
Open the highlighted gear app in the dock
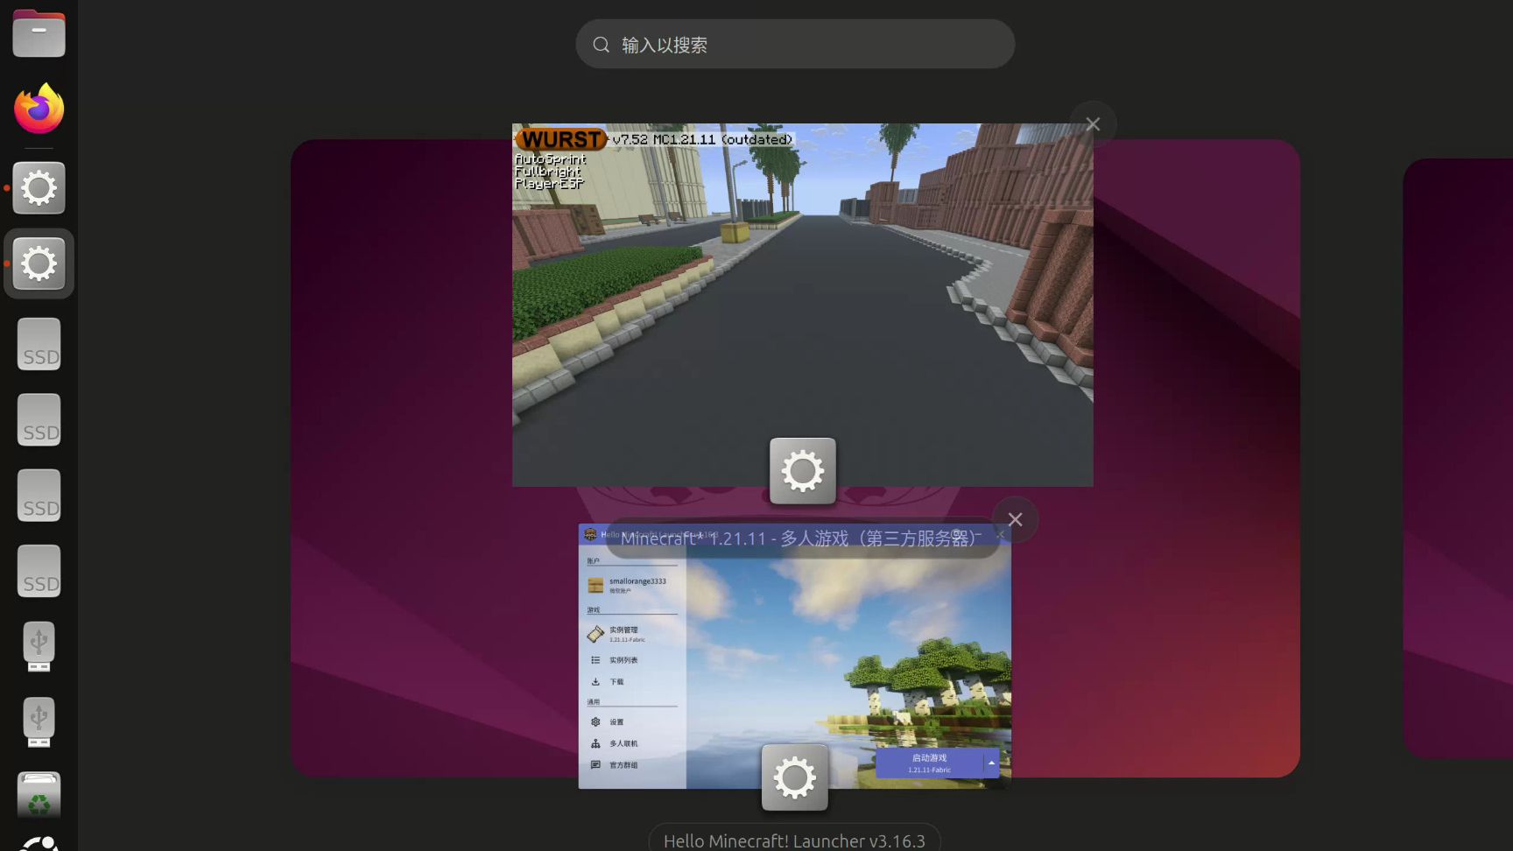click(39, 264)
